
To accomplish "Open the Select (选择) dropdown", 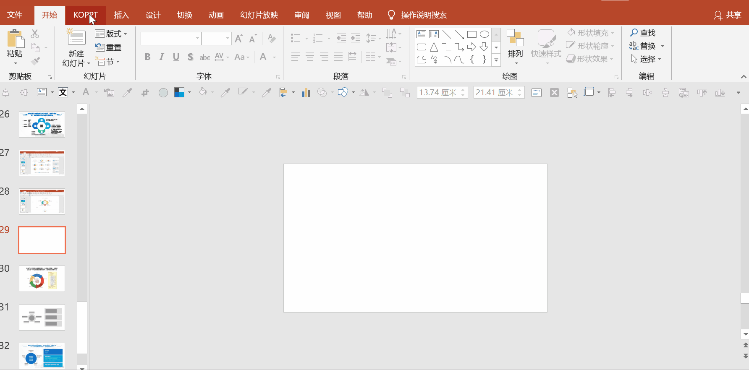I will (646, 59).
